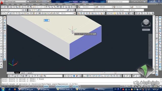Open the Modify menu
Screen dimensions: 162x91
click(x=60, y=4)
